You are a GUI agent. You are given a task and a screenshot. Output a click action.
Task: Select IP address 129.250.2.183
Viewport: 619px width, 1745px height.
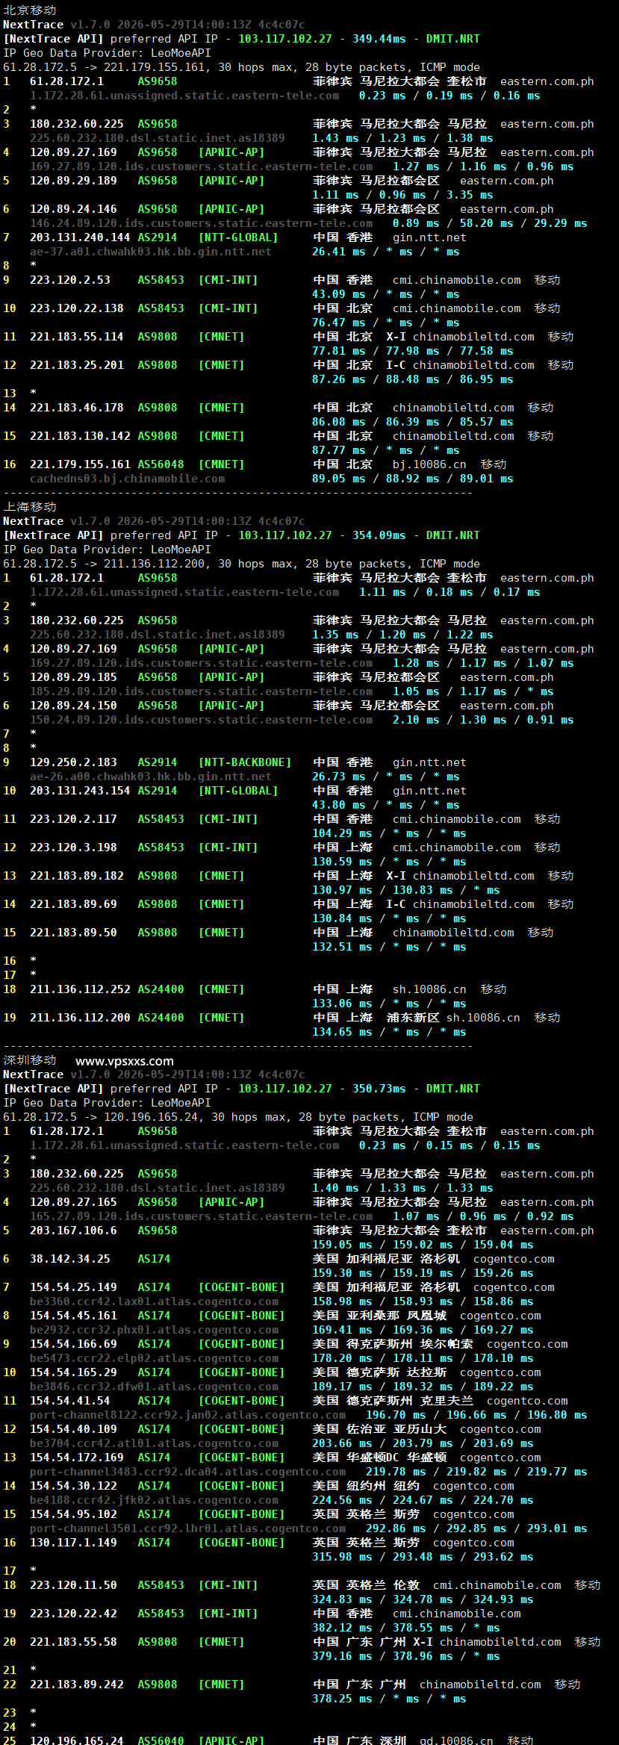pyautogui.click(x=73, y=762)
